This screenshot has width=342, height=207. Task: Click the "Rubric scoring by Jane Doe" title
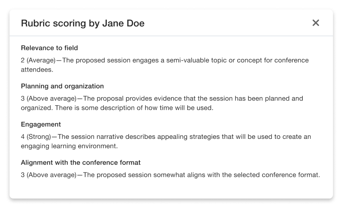pyautogui.click(x=83, y=23)
